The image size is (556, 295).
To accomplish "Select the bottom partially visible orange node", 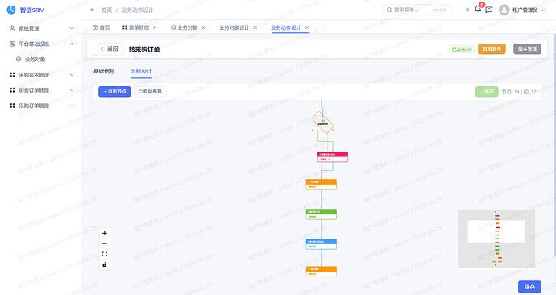I will [322, 272].
